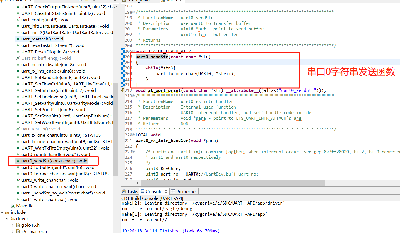The image size is (400, 233).
Task: Select uart0_tx_buffer(uint8*, uint16) entry
Action: pyautogui.click(x=58, y=167)
